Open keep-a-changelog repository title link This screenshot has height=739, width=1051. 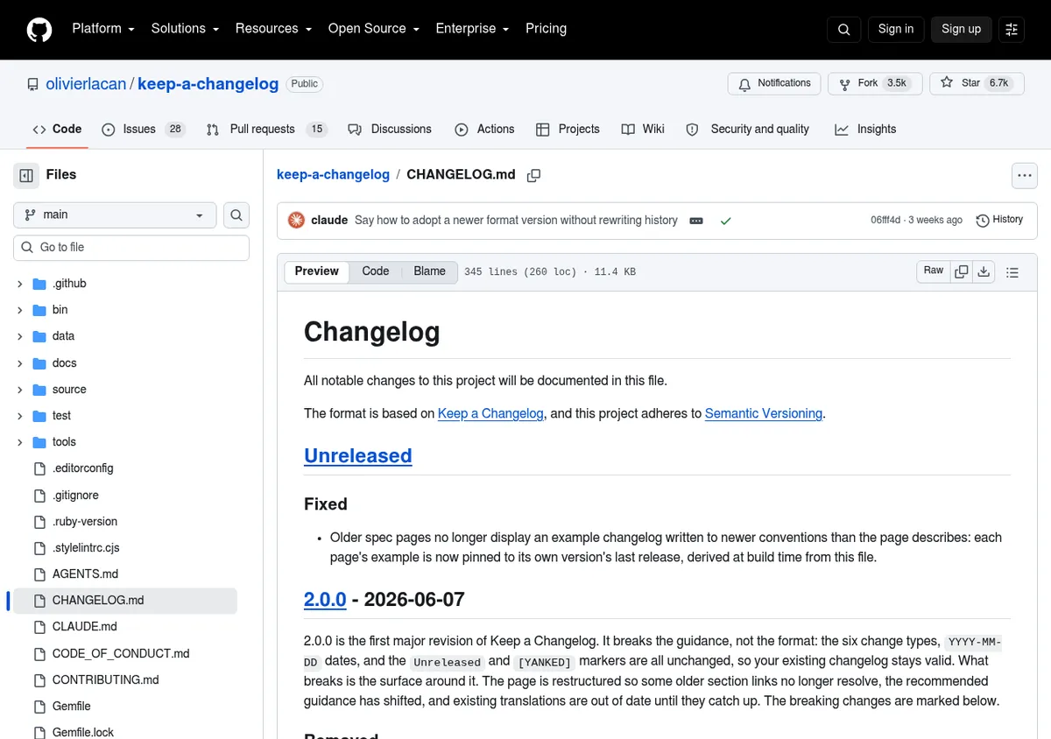tap(208, 84)
